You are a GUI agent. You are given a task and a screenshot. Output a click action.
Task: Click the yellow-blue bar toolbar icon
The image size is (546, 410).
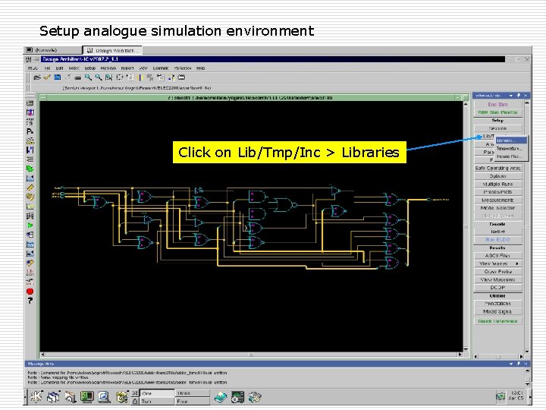coord(141,77)
